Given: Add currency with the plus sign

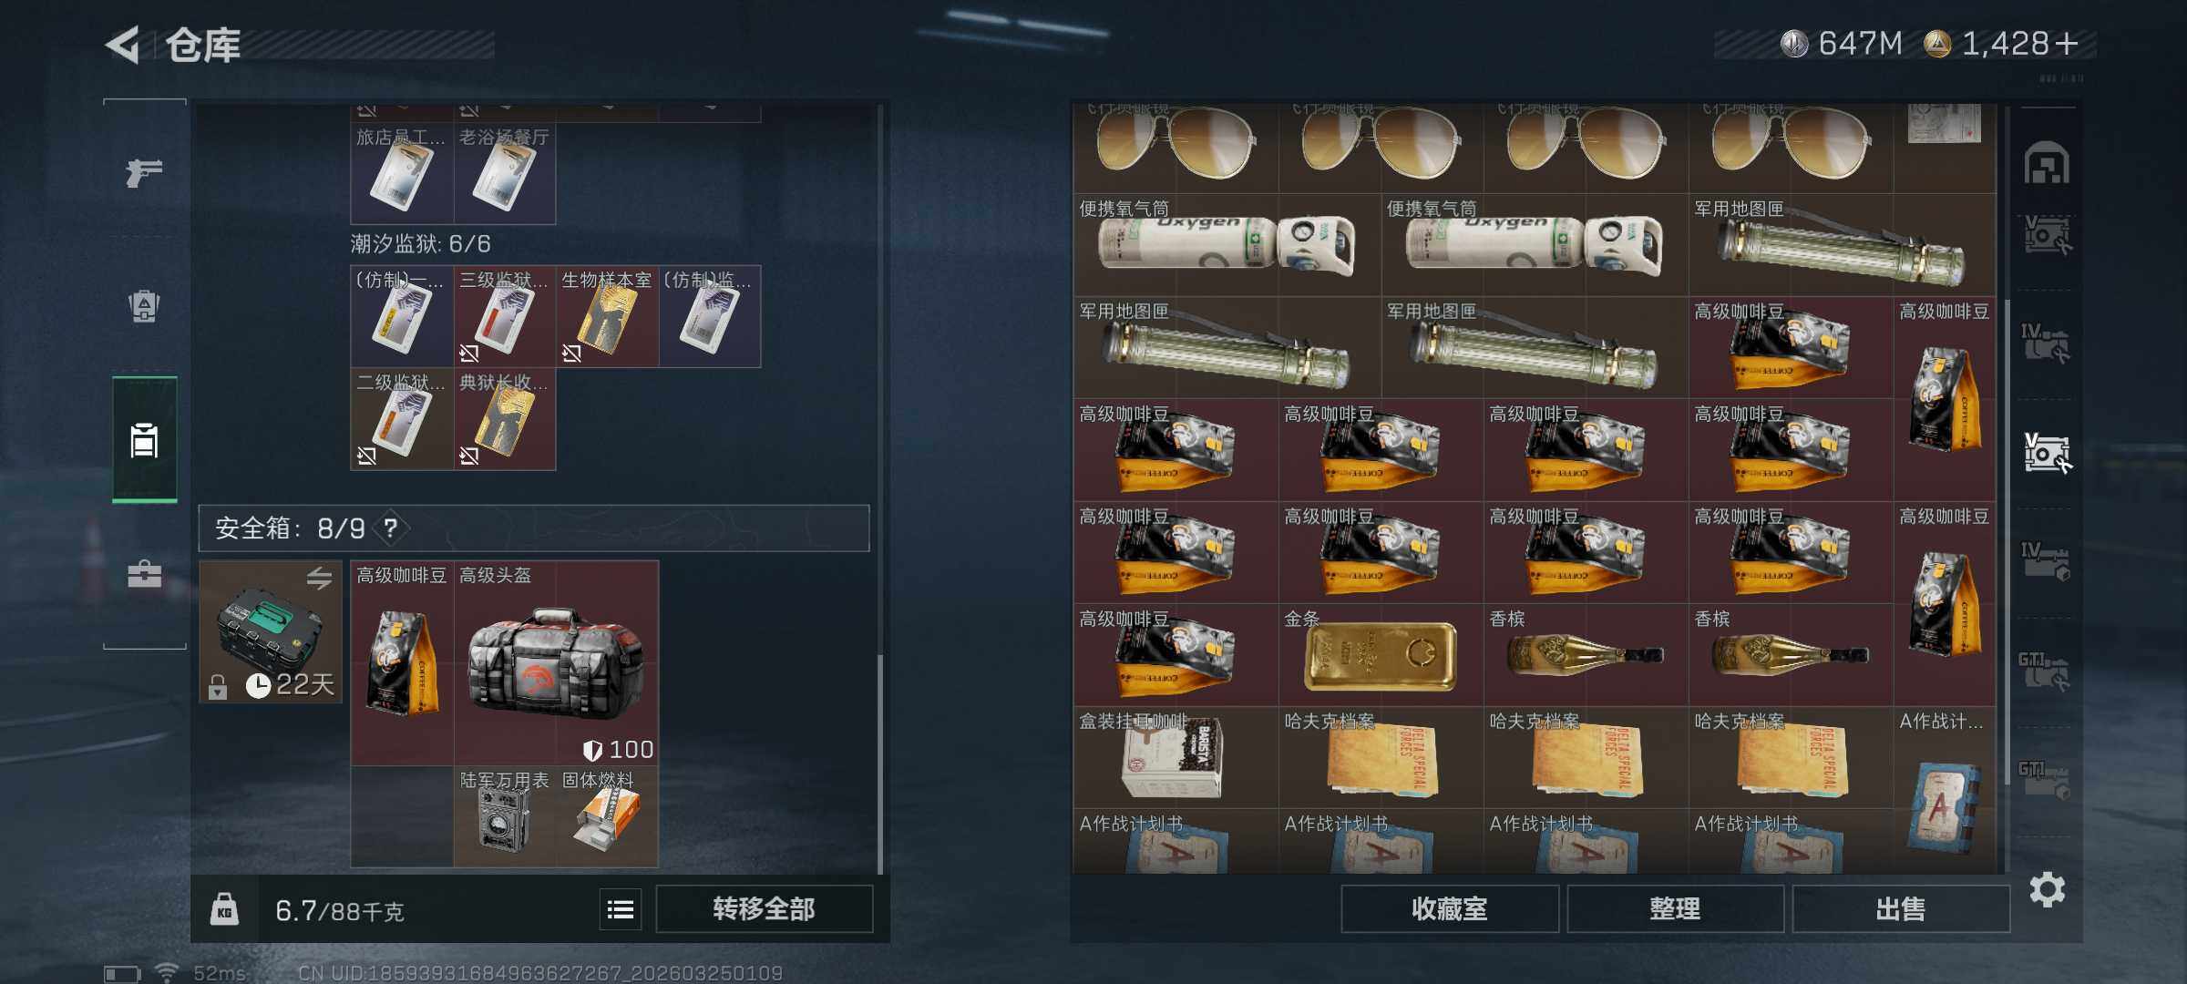Looking at the screenshot, I should click(x=2068, y=44).
